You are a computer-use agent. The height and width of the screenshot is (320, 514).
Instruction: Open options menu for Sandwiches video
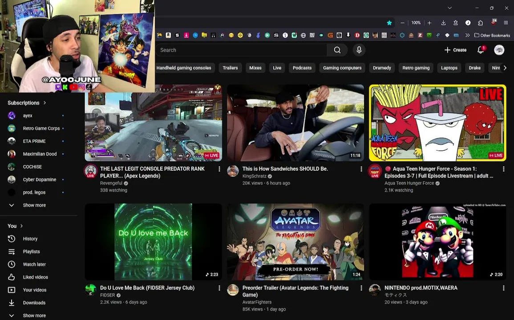click(361, 169)
